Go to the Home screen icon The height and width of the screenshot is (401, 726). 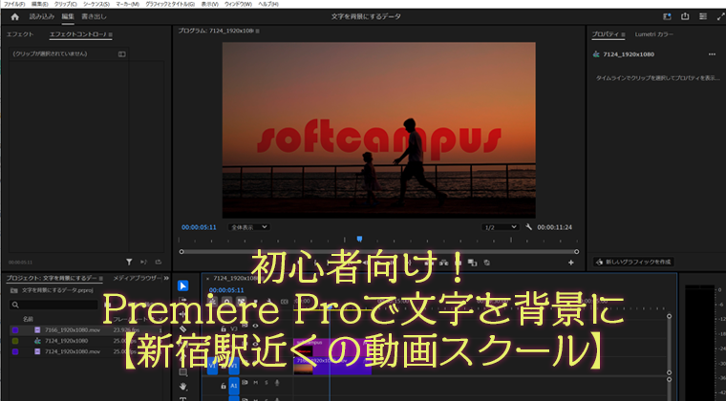(15, 16)
